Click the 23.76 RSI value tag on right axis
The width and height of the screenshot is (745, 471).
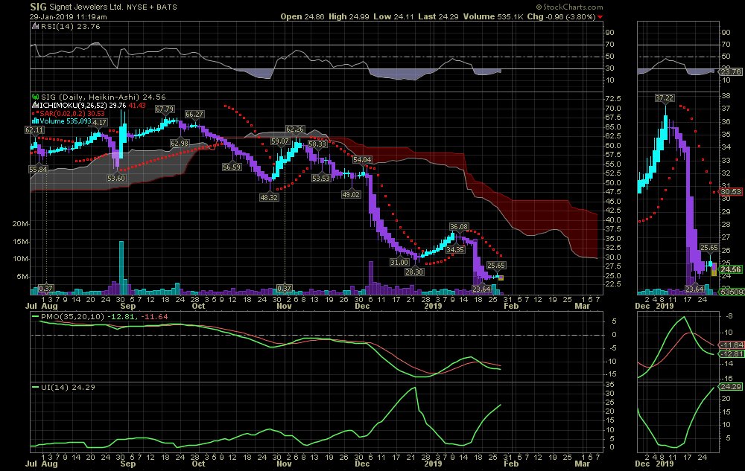point(731,72)
